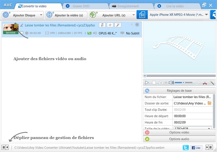
Task: Select the title Laisse tomber les filles (Remastered)
Action: tap(60, 25)
